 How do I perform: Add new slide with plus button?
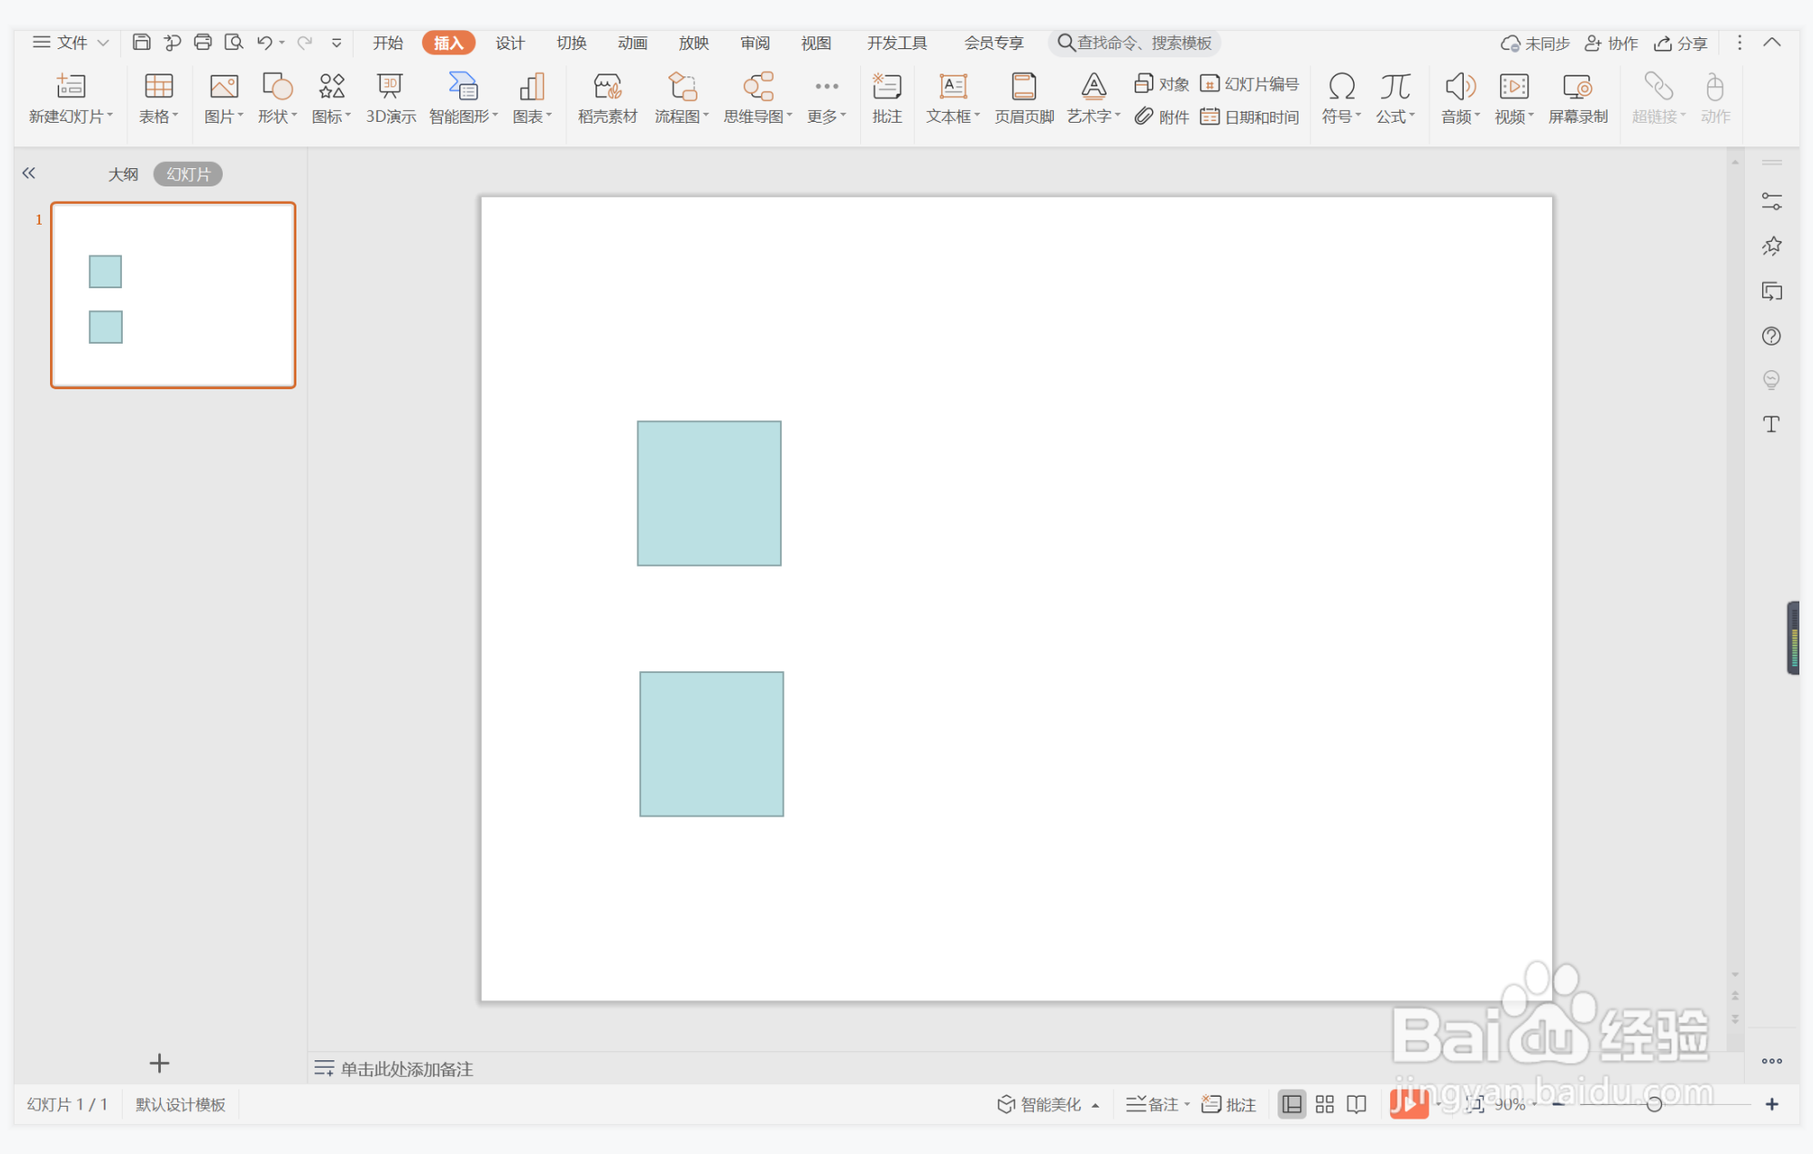(159, 1063)
